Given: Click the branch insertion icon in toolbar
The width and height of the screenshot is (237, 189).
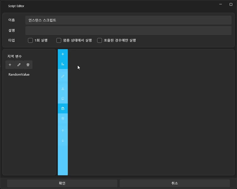Looking at the screenshot, I should (x=63, y=63).
